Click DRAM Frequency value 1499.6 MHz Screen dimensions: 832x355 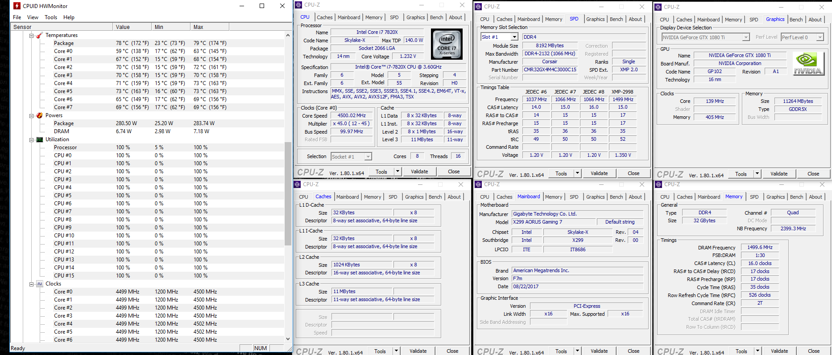pyautogui.click(x=760, y=247)
